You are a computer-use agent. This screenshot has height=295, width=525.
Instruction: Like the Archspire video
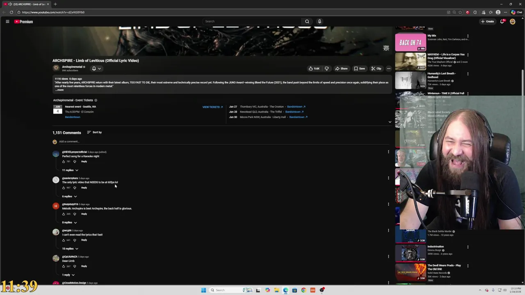314,68
